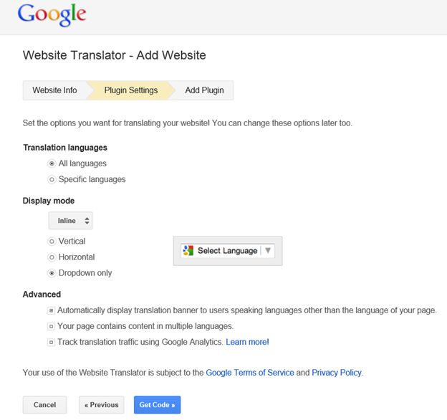Click the Display mode section label

pyautogui.click(x=49, y=201)
